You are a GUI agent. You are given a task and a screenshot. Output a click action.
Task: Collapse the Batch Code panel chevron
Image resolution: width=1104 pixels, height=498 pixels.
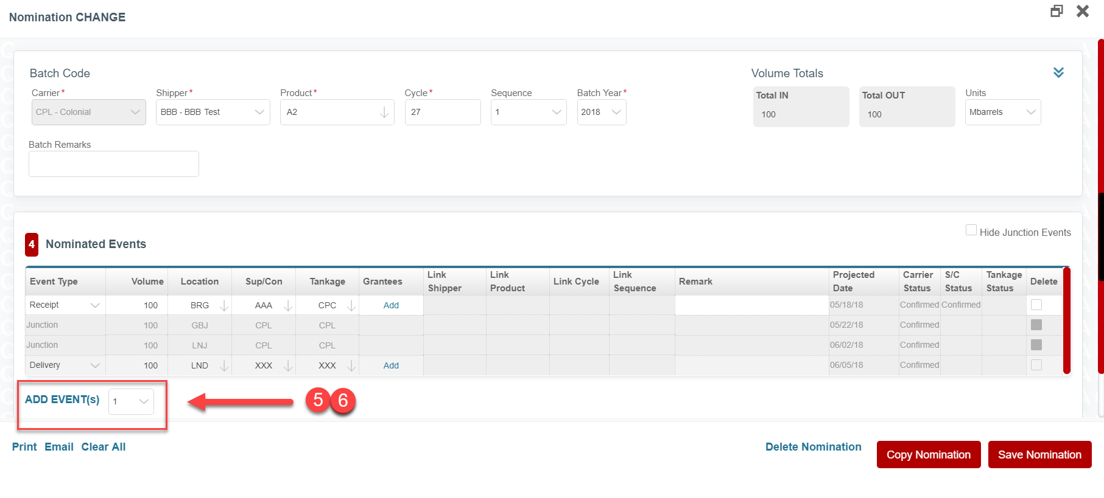pyautogui.click(x=1058, y=72)
